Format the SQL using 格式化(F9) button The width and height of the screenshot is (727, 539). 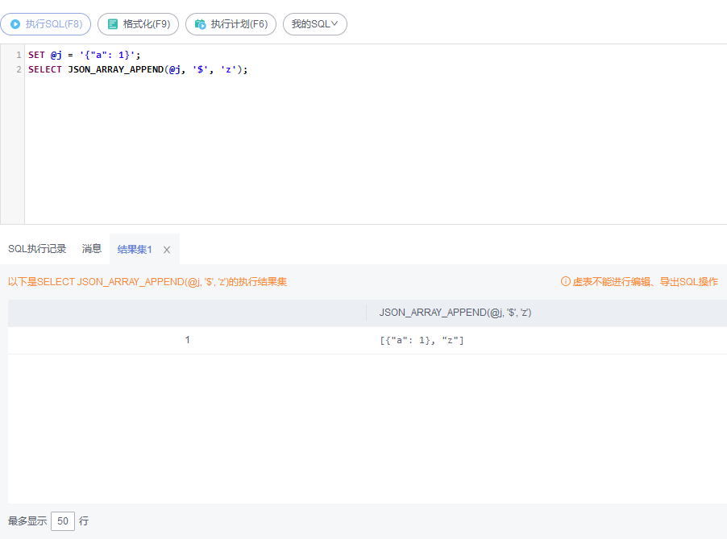coord(138,23)
